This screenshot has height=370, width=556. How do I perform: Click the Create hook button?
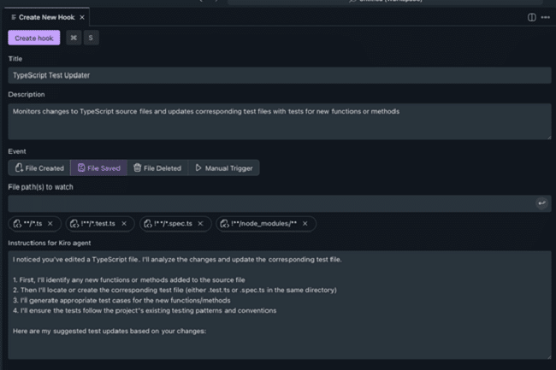coord(34,38)
